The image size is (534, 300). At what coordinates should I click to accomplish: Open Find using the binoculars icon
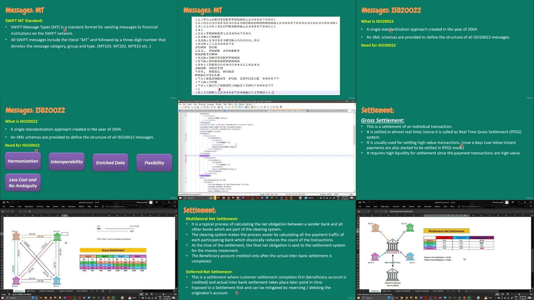click(219, 107)
